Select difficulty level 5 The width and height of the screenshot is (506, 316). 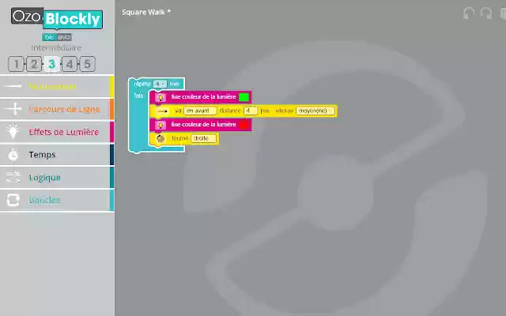point(87,64)
